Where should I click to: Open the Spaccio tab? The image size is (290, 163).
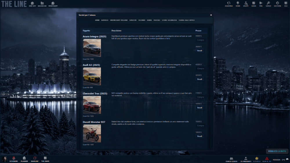pos(133,20)
